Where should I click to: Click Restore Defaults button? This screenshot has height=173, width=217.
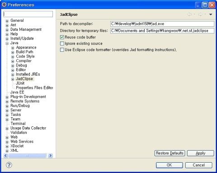click(x=170, y=153)
